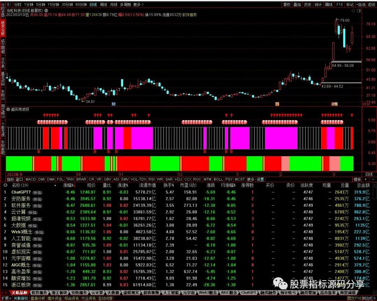Switch to 周线 weekly chart
The height and width of the screenshot is (301, 377).
pyautogui.click(x=103, y=5)
